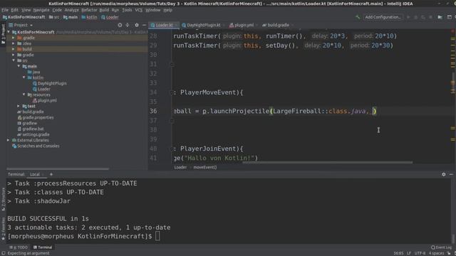Viewport: 456px width, 256px height.
Task: Expand External Libraries
Action: pyautogui.click(x=9, y=140)
